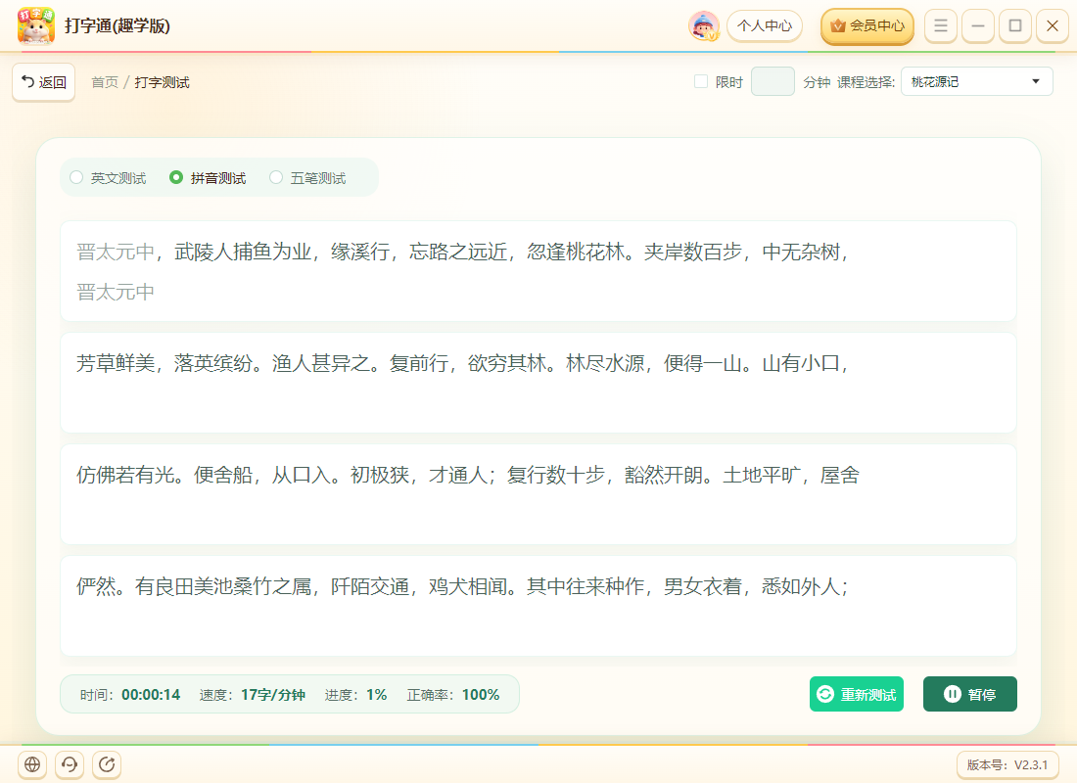Close the 打字通 window
The image size is (1077, 783).
[x=1053, y=26]
